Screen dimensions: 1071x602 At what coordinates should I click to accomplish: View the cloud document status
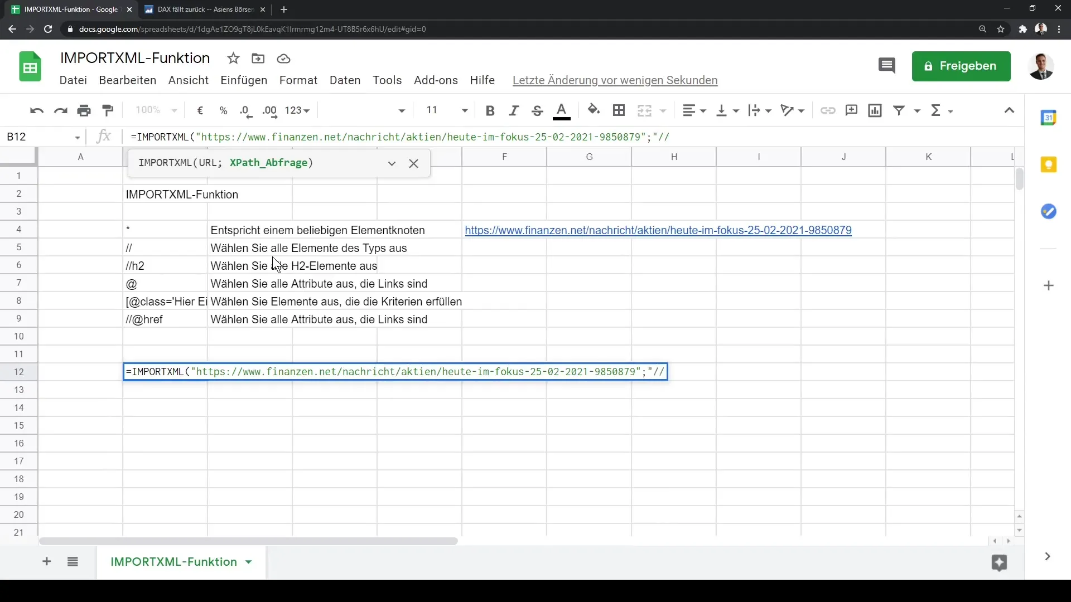(x=283, y=59)
